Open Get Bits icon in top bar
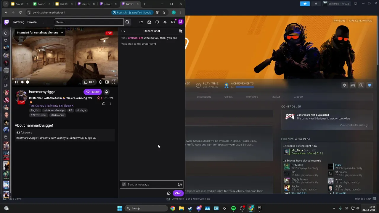Screen dimensions: 379x213 tap(165, 22)
